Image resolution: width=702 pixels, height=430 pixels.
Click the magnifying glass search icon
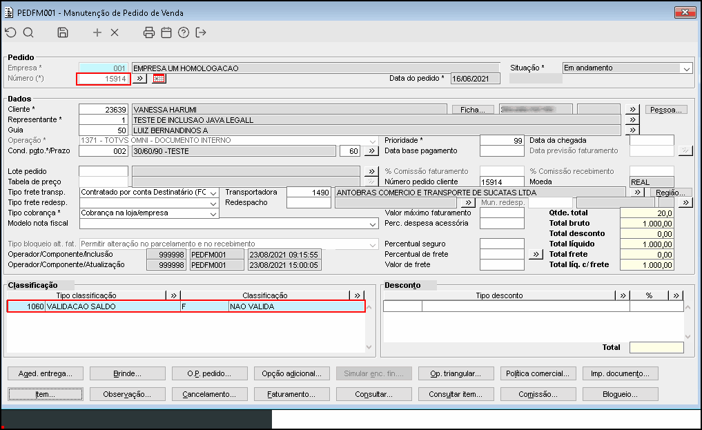point(28,32)
